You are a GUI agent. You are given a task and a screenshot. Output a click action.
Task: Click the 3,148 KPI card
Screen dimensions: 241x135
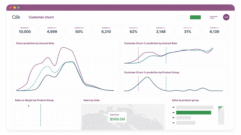161,31
